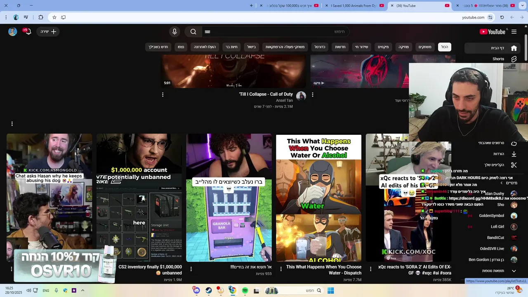This screenshot has width=528, height=297.
Task: Open the account avatar menu in YouTube
Action: 13,32
